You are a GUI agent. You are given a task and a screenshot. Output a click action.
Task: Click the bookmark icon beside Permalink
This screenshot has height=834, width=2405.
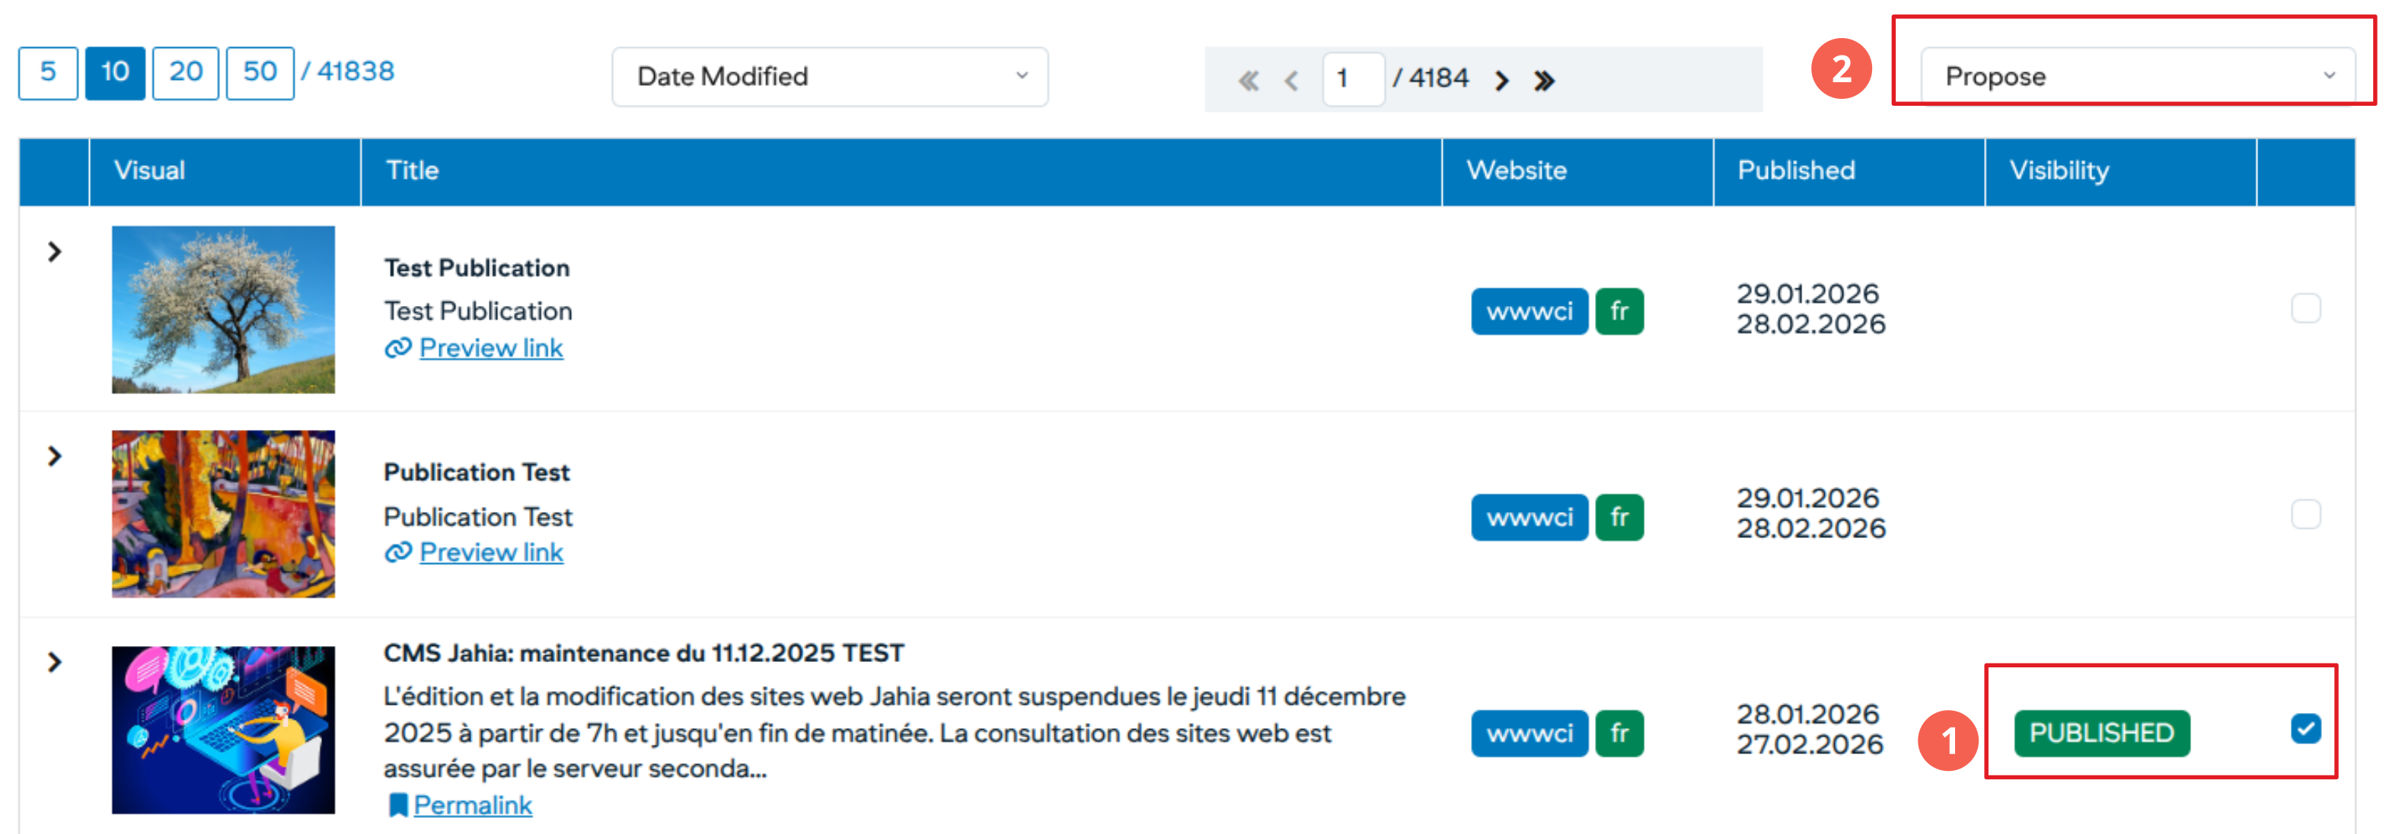pyautogui.click(x=397, y=805)
